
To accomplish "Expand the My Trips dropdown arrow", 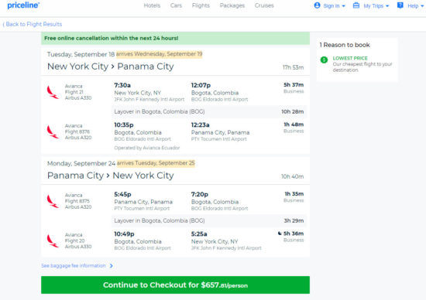I will (387, 6).
